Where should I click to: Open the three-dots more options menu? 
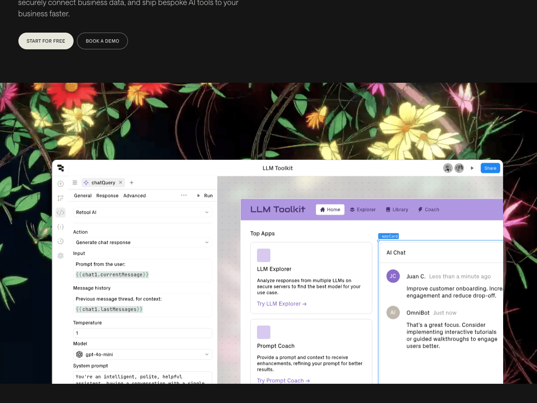click(184, 195)
